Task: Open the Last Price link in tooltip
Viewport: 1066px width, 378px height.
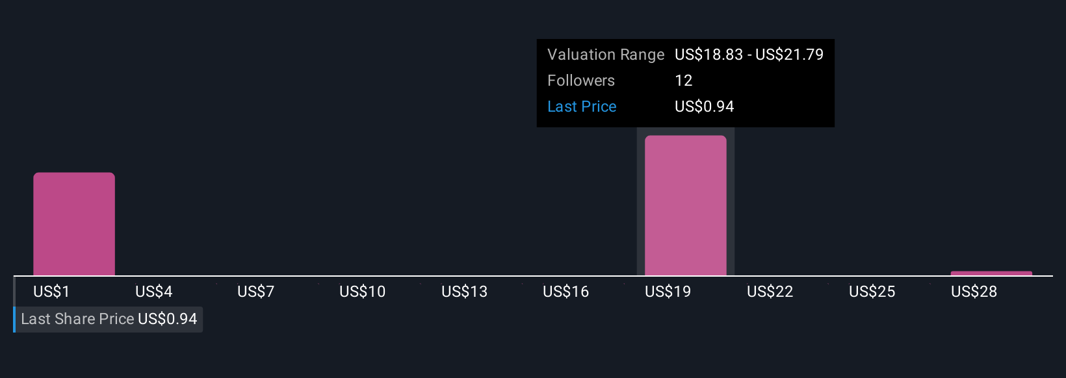Action: click(x=582, y=107)
